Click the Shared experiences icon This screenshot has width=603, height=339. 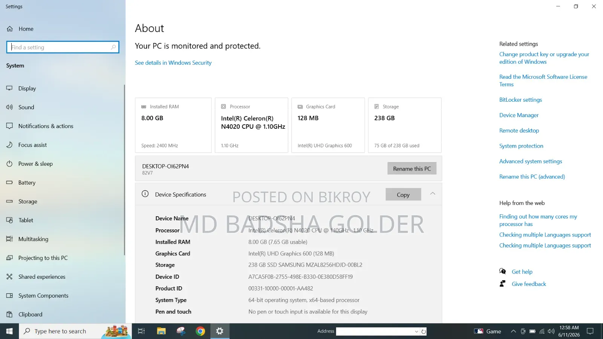pyautogui.click(x=9, y=277)
